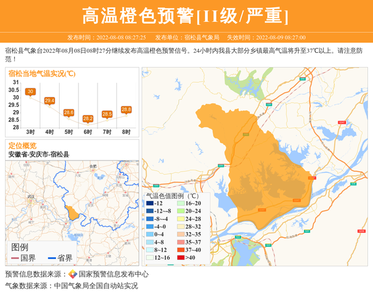The height and width of the screenshot is (293, 373).
Task: Click the 29.4 temperature marker at 4时
Action: (x=49, y=100)
